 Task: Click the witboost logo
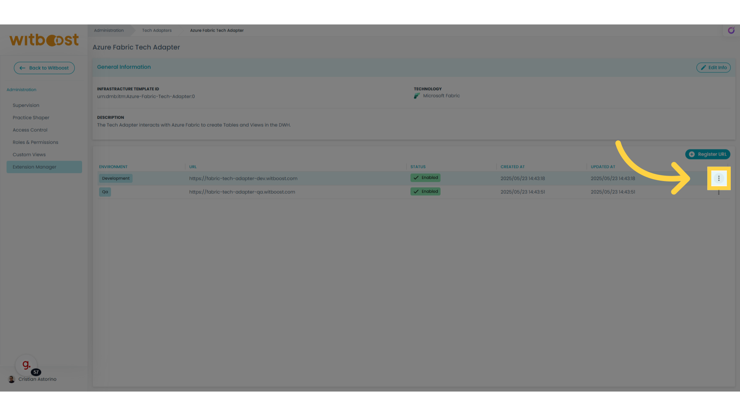44,40
